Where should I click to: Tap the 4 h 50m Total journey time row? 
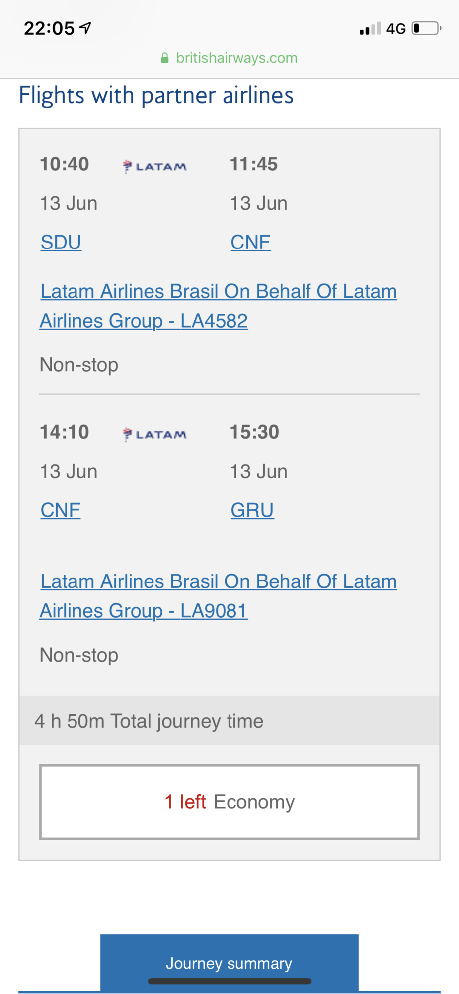(x=229, y=721)
